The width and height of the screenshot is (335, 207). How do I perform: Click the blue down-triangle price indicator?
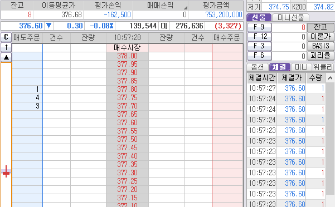[48, 26]
